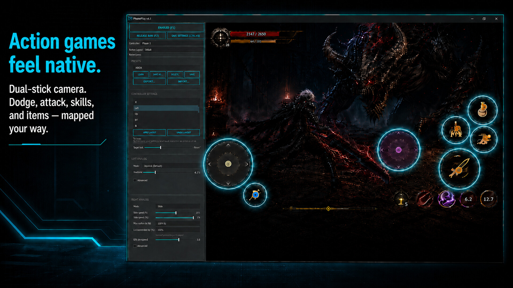513x288 pixels.
Task: Tap the summon ally skill circle
Action: [456, 130]
